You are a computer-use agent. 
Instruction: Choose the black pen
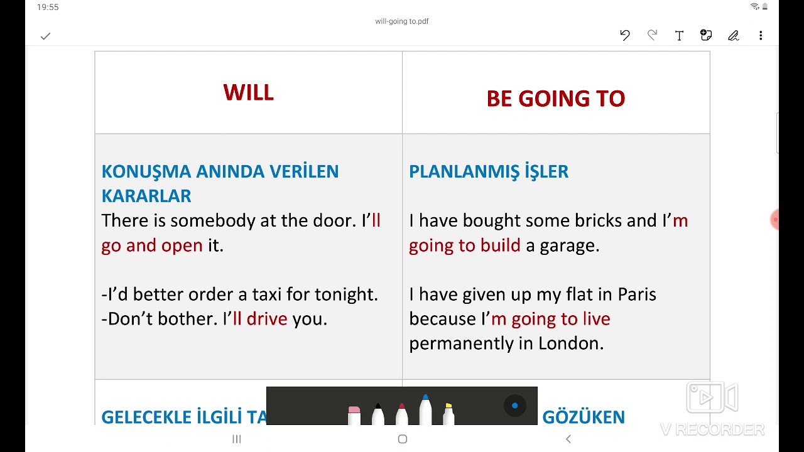coord(378,414)
